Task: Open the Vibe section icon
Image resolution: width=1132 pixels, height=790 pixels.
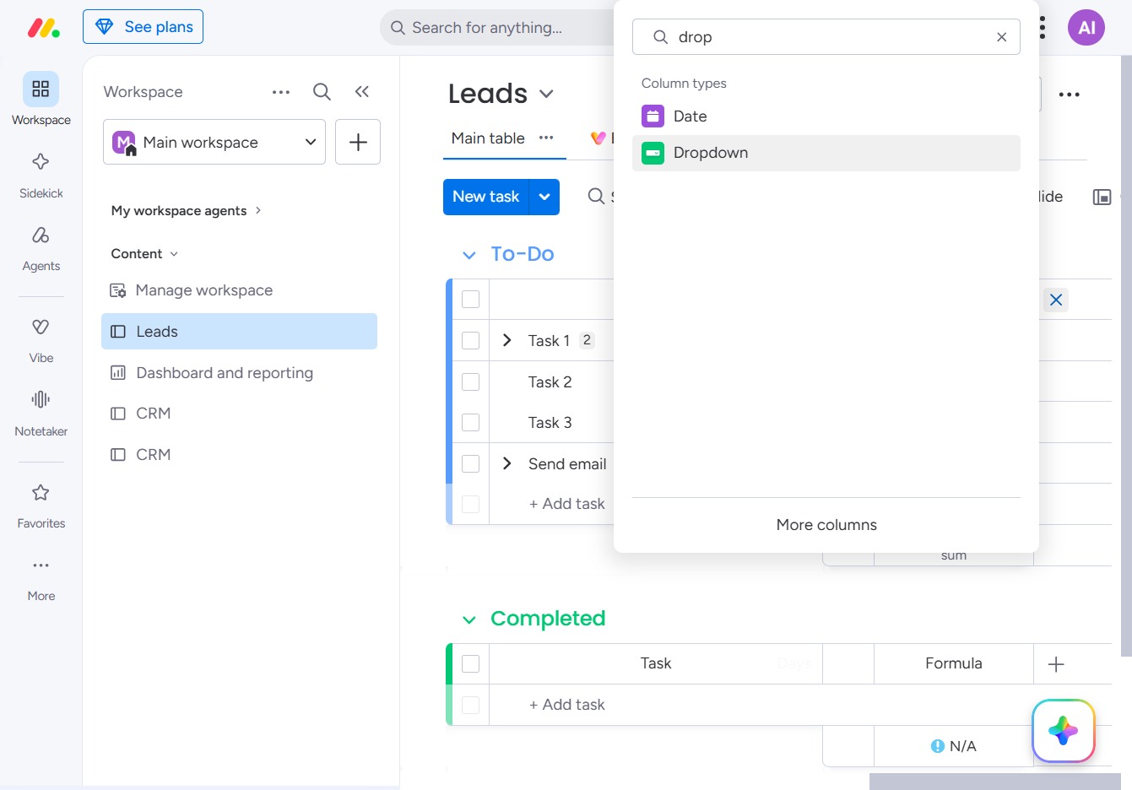Action: tap(41, 327)
